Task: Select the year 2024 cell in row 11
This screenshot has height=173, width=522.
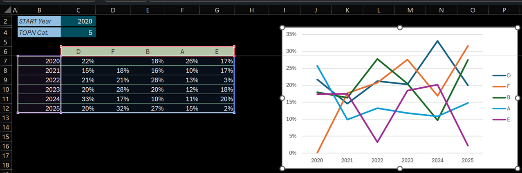Action: 39,99
